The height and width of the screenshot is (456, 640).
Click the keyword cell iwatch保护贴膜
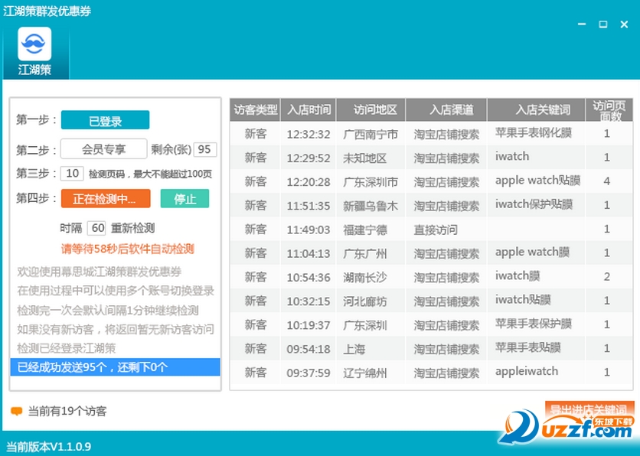click(x=534, y=204)
